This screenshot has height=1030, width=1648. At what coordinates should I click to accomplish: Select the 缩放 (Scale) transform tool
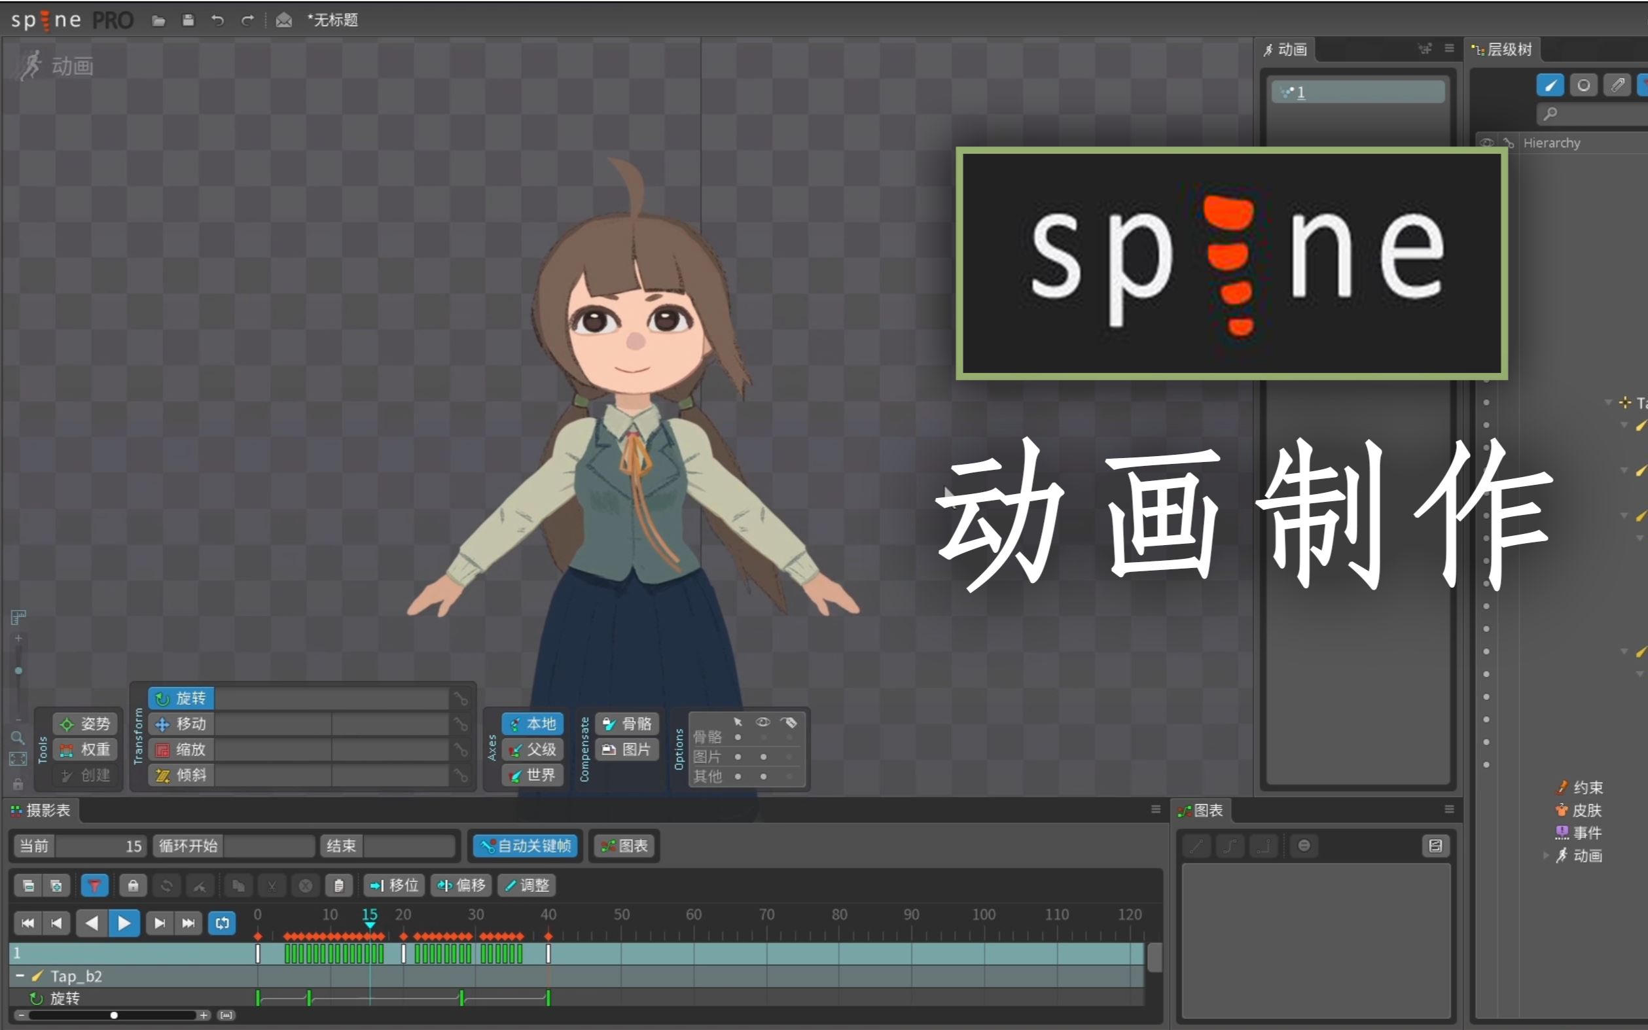pos(181,749)
